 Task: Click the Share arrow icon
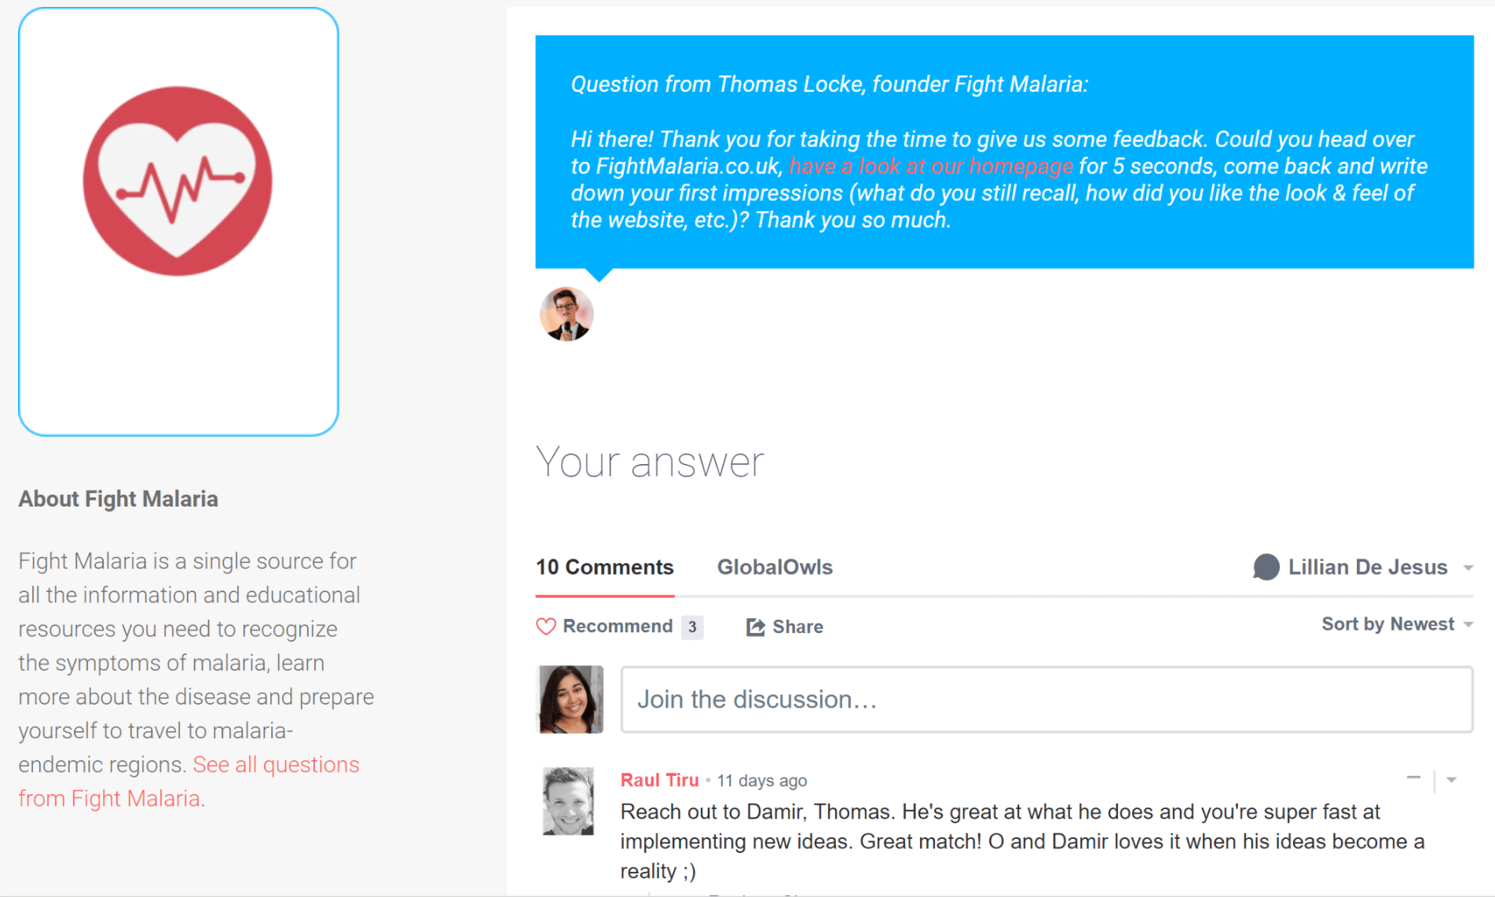pyautogui.click(x=755, y=627)
